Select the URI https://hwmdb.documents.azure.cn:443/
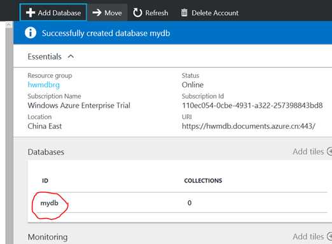 coord(249,126)
